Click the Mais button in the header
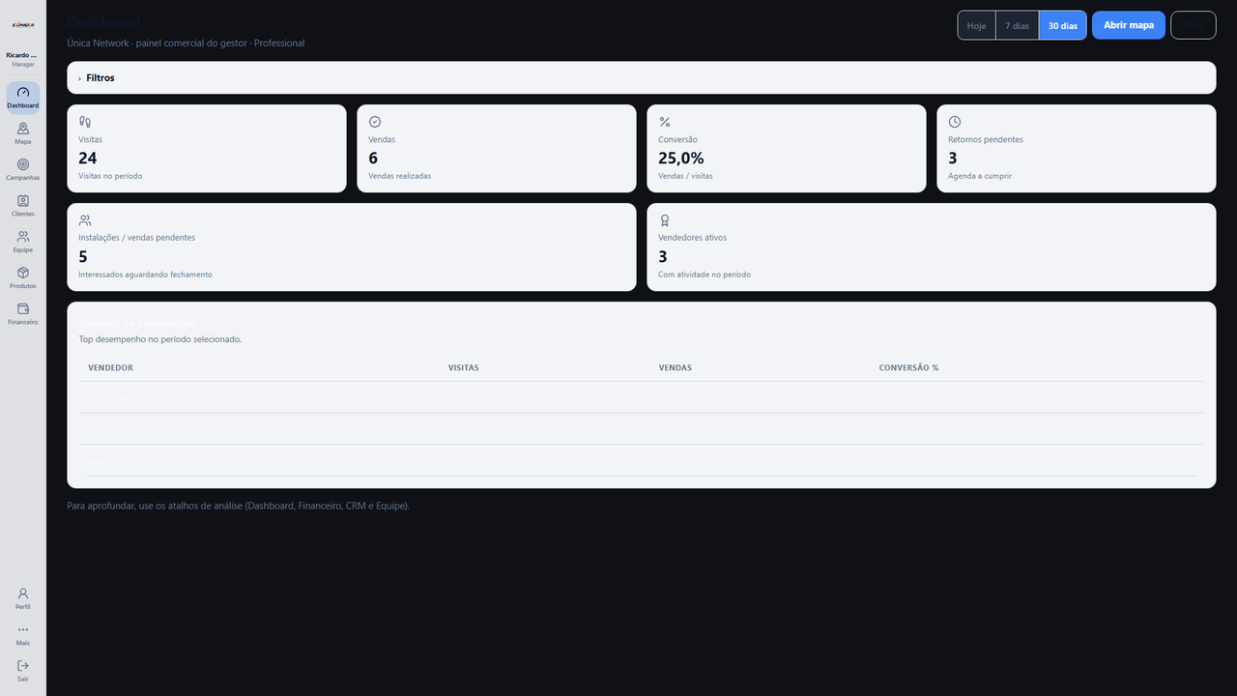The height and width of the screenshot is (696, 1237). (1194, 25)
